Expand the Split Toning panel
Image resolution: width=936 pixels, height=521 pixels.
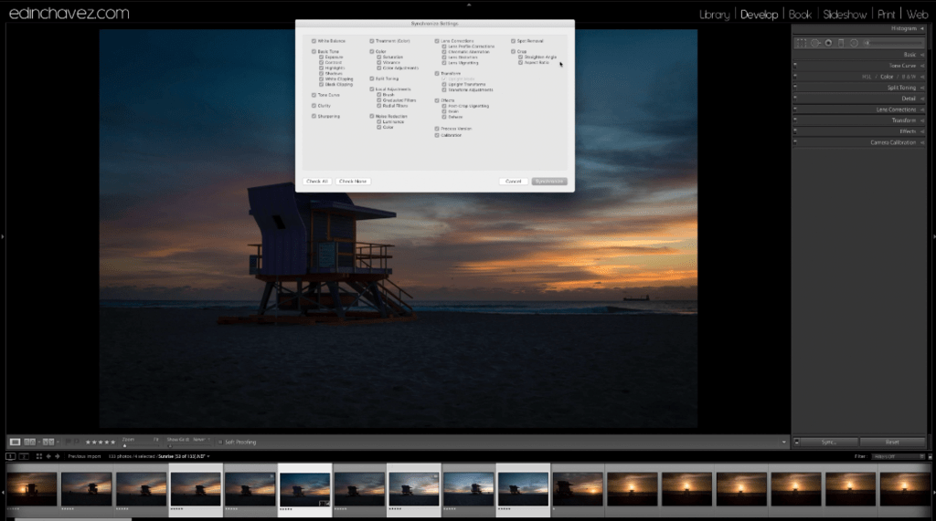coord(922,88)
